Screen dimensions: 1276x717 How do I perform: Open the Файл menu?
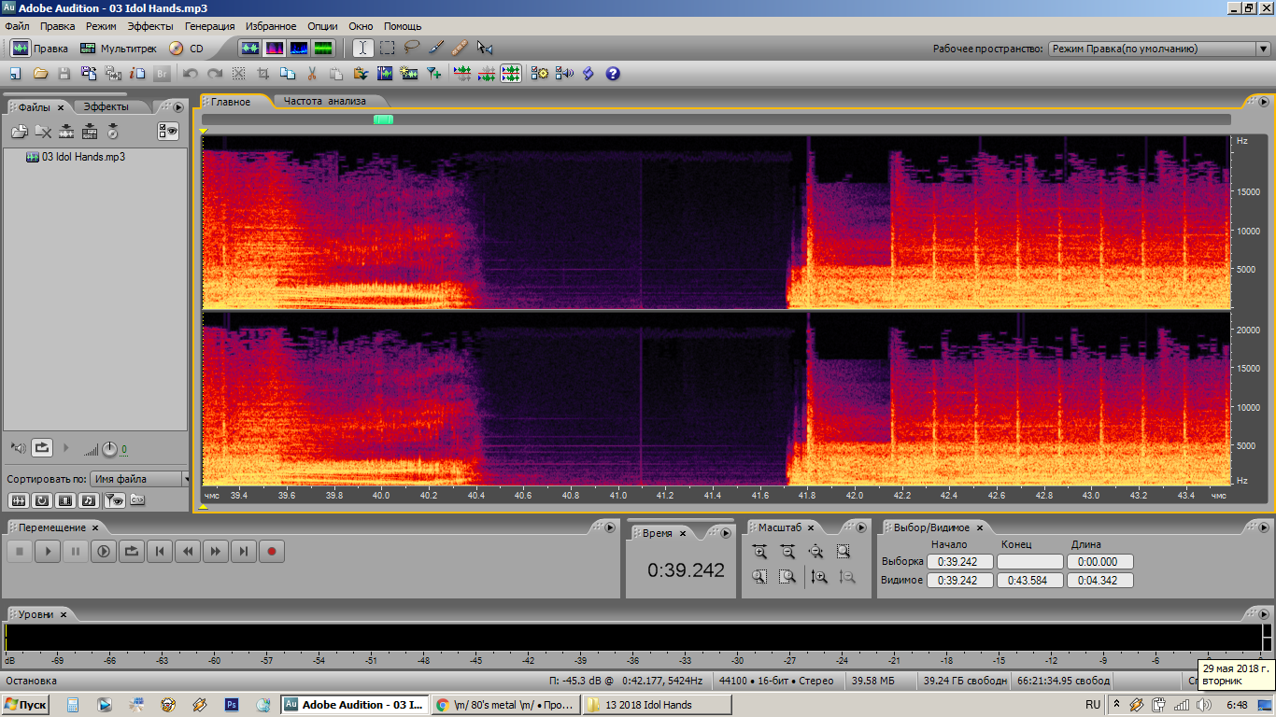click(x=17, y=26)
